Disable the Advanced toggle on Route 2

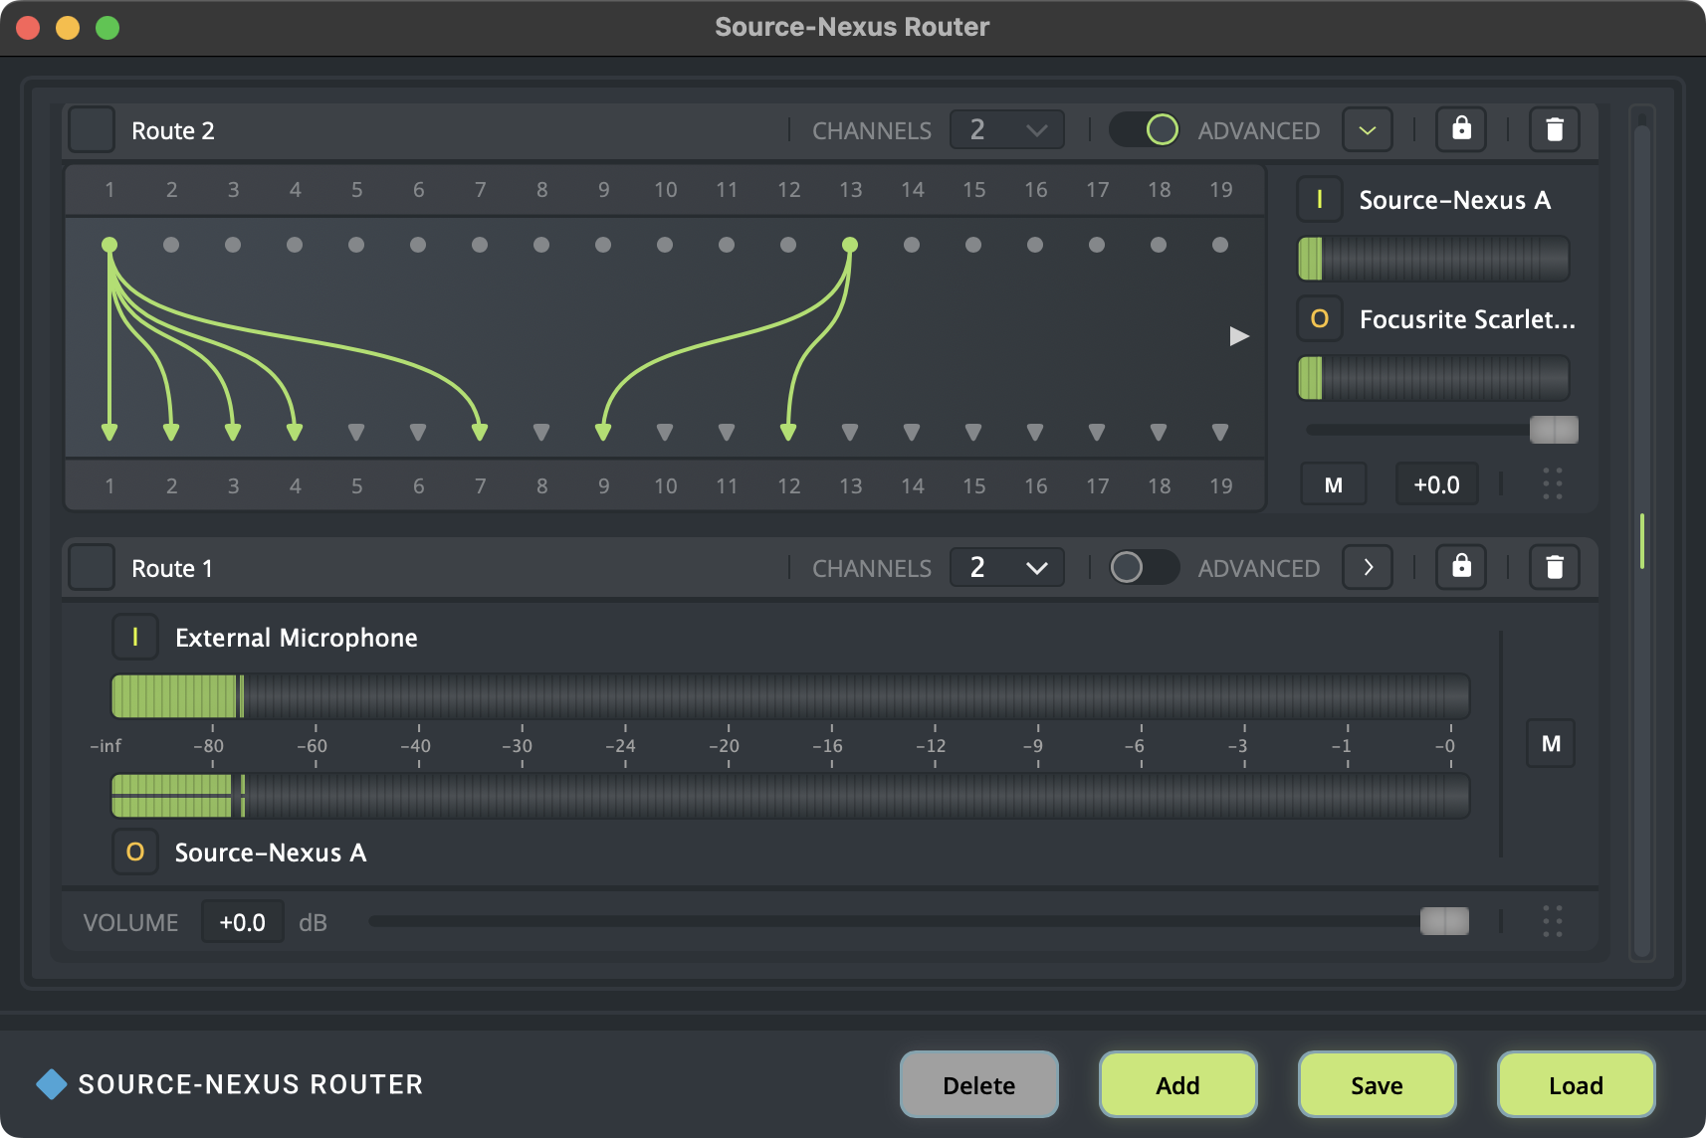point(1144,129)
